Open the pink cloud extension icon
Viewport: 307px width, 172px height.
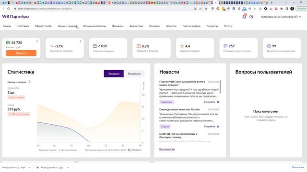pos(271,9)
